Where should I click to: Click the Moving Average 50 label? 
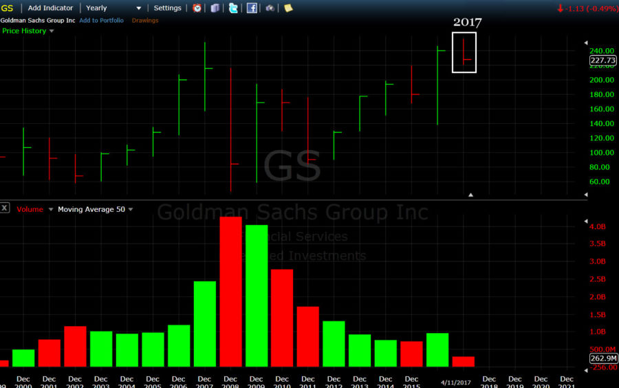[91, 209]
